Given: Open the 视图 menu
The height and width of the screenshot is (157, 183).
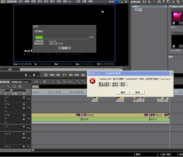Looking at the screenshot, I should click(33, 1).
